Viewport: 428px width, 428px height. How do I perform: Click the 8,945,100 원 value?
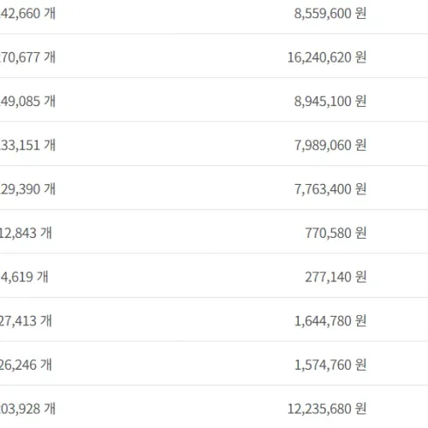(330, 101)
